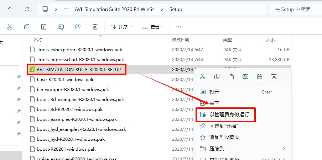Rename using the toolbar rename icon
The height and width of the screenshot is (160, 322).
(61, 27)
